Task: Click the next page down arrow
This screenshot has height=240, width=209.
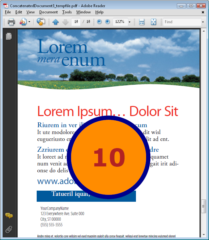Action: (x=65, y=22)
